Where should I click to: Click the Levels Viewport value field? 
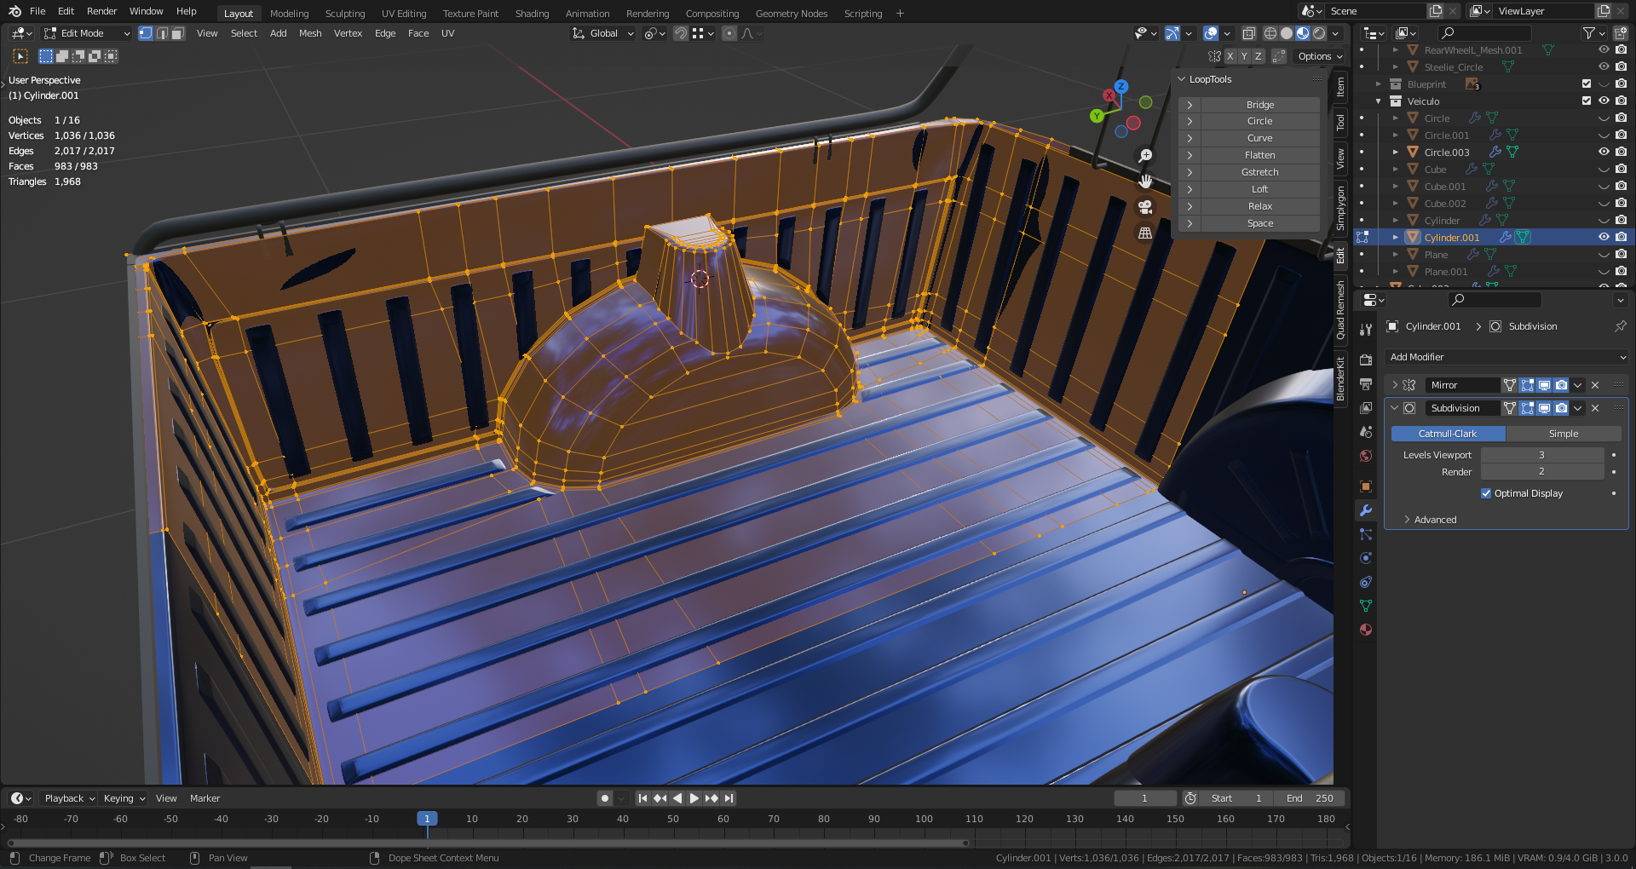[1541, 455]
